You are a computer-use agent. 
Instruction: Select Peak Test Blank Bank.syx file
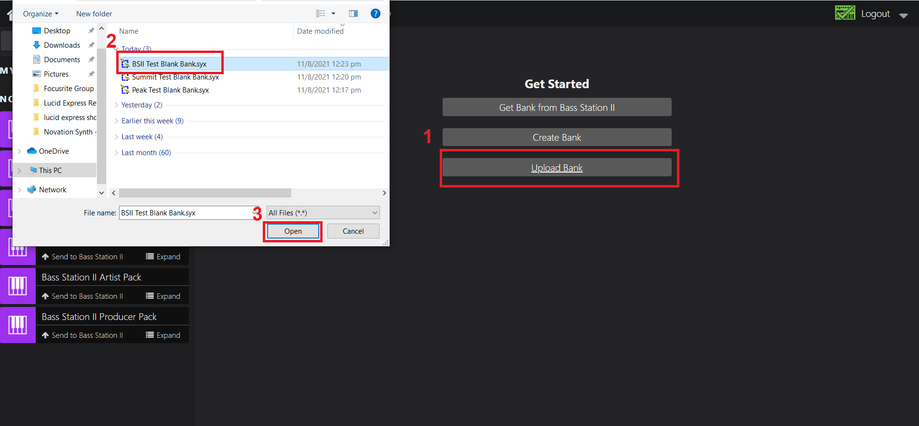(170, 90)
